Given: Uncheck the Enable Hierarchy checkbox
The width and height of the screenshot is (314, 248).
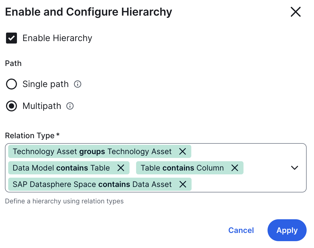Looking at the screenshot, I should pos(11,38).
